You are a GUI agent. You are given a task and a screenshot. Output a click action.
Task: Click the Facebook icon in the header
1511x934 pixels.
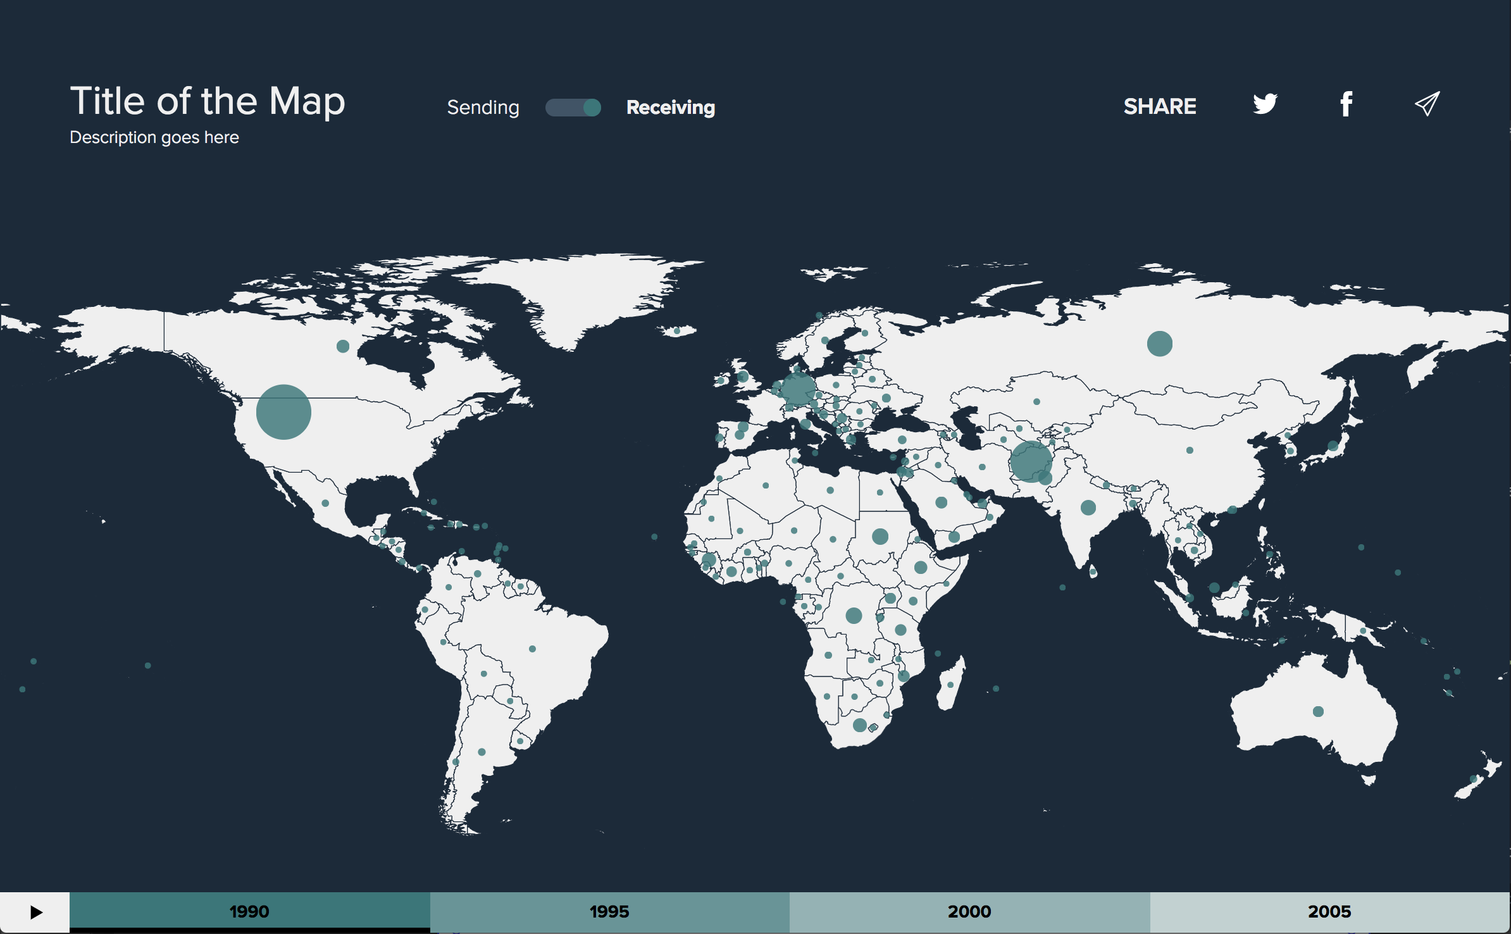[x=1346, y=104]
